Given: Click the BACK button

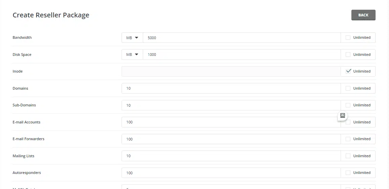Looking at the screenshot, I should tap(363, 15).
